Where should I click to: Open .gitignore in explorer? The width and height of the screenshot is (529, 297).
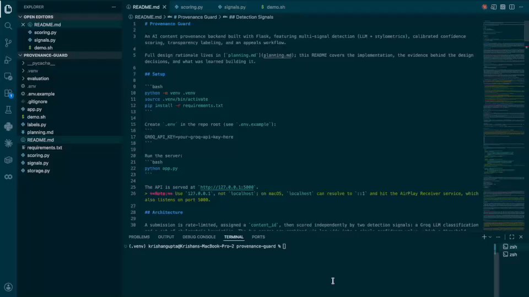coord(37,102)
